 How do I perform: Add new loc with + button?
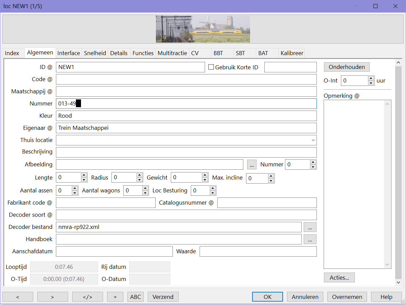(x=115, y=297)
